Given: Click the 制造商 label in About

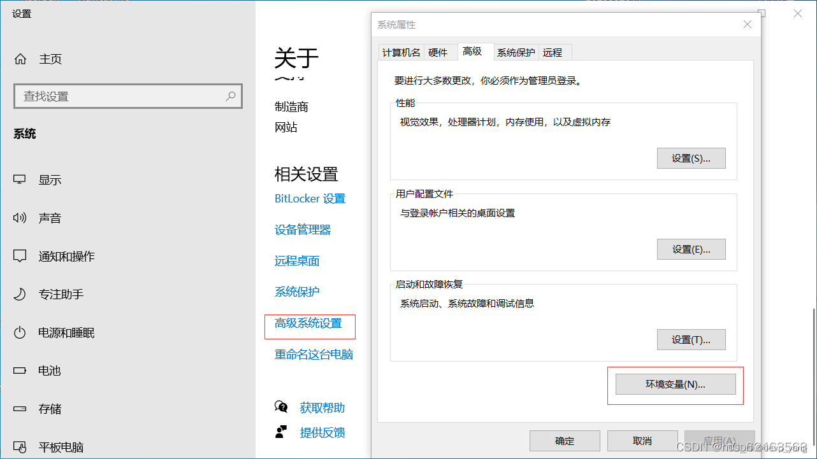Looking at the screenshot, I should coord(292,107).
